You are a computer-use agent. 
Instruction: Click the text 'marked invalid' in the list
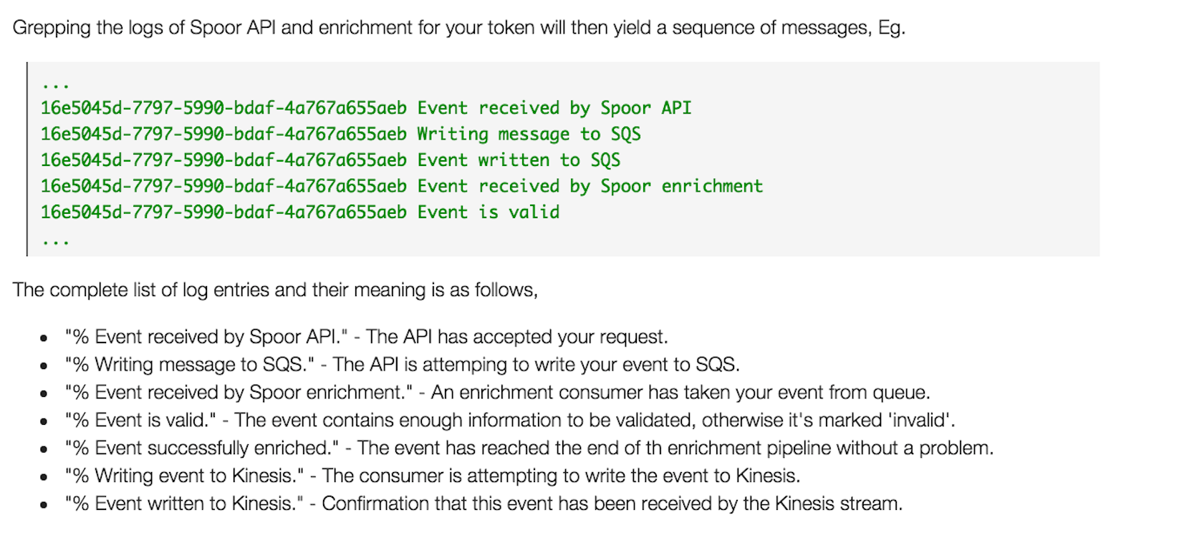pos(887,421)
